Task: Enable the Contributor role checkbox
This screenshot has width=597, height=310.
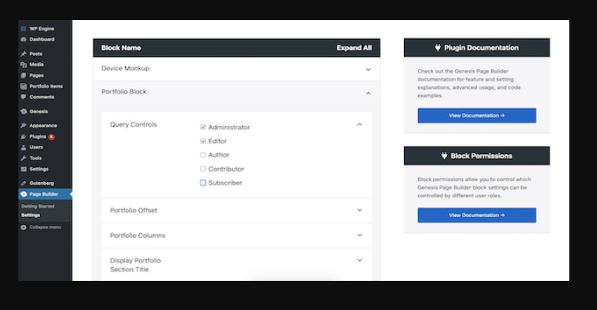Action: point(203,169)
